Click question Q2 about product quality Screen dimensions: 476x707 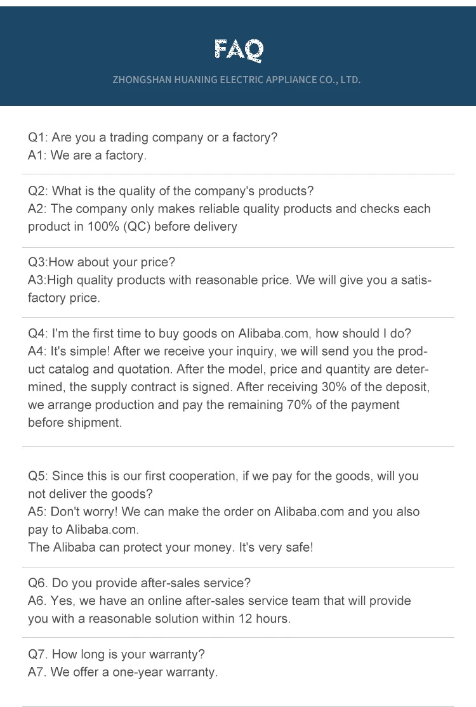(171, 191)
